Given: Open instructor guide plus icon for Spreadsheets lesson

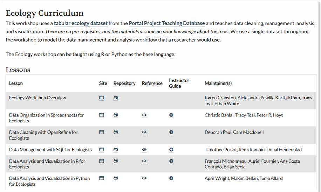Looking at the screenshot, I should [171, 115].
